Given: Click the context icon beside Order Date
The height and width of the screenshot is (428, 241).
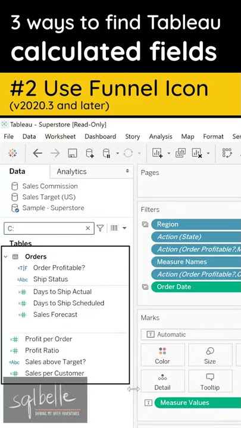Looking at the screenshot, I should 145,287.
